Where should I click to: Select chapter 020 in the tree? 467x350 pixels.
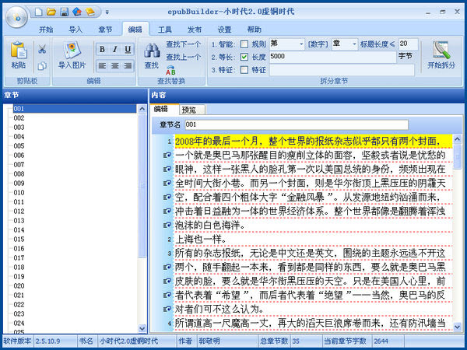[19, 285]
